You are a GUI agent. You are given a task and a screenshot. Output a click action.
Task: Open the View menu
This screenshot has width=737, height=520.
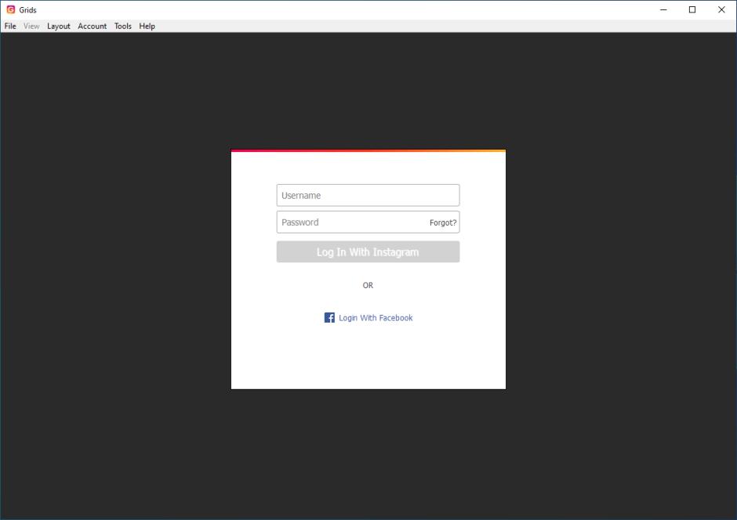tap(31, 27)
